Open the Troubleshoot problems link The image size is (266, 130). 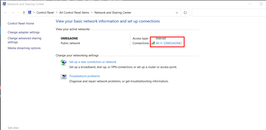[x=85, y=76]
